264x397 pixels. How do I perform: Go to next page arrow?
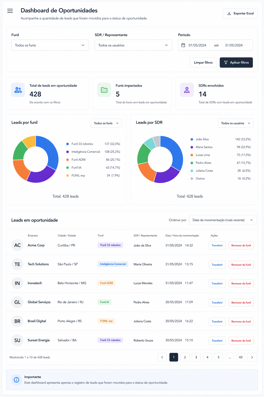tap(252, 357)
